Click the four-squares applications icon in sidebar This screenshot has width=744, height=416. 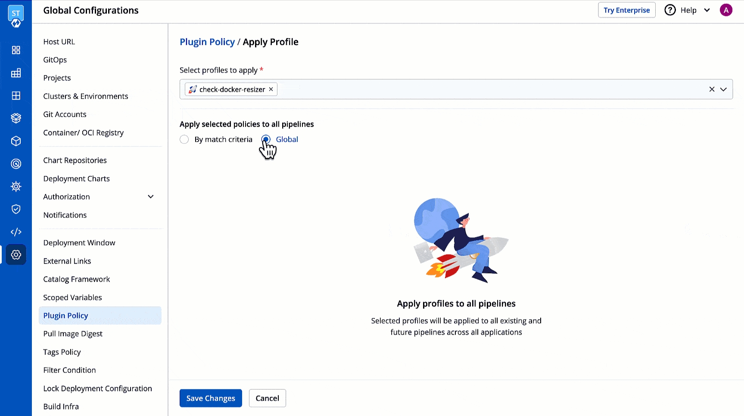pos(16,50)
